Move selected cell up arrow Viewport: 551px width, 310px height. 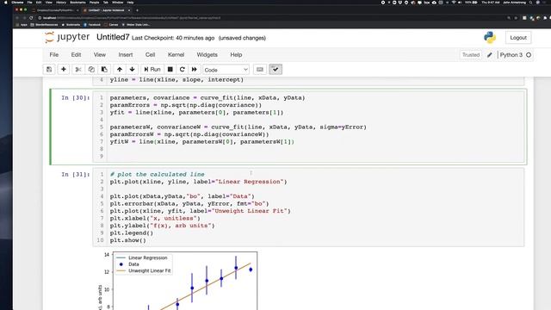(x=120, y=70)
